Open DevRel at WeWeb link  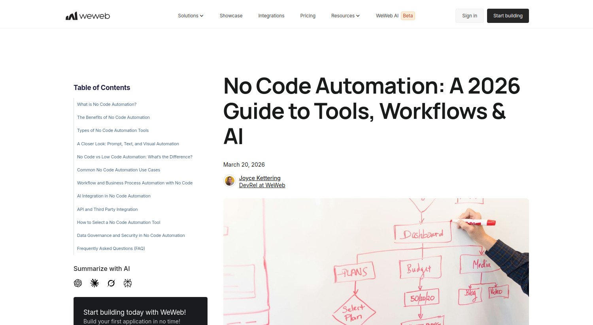click(x=262, y=185)
